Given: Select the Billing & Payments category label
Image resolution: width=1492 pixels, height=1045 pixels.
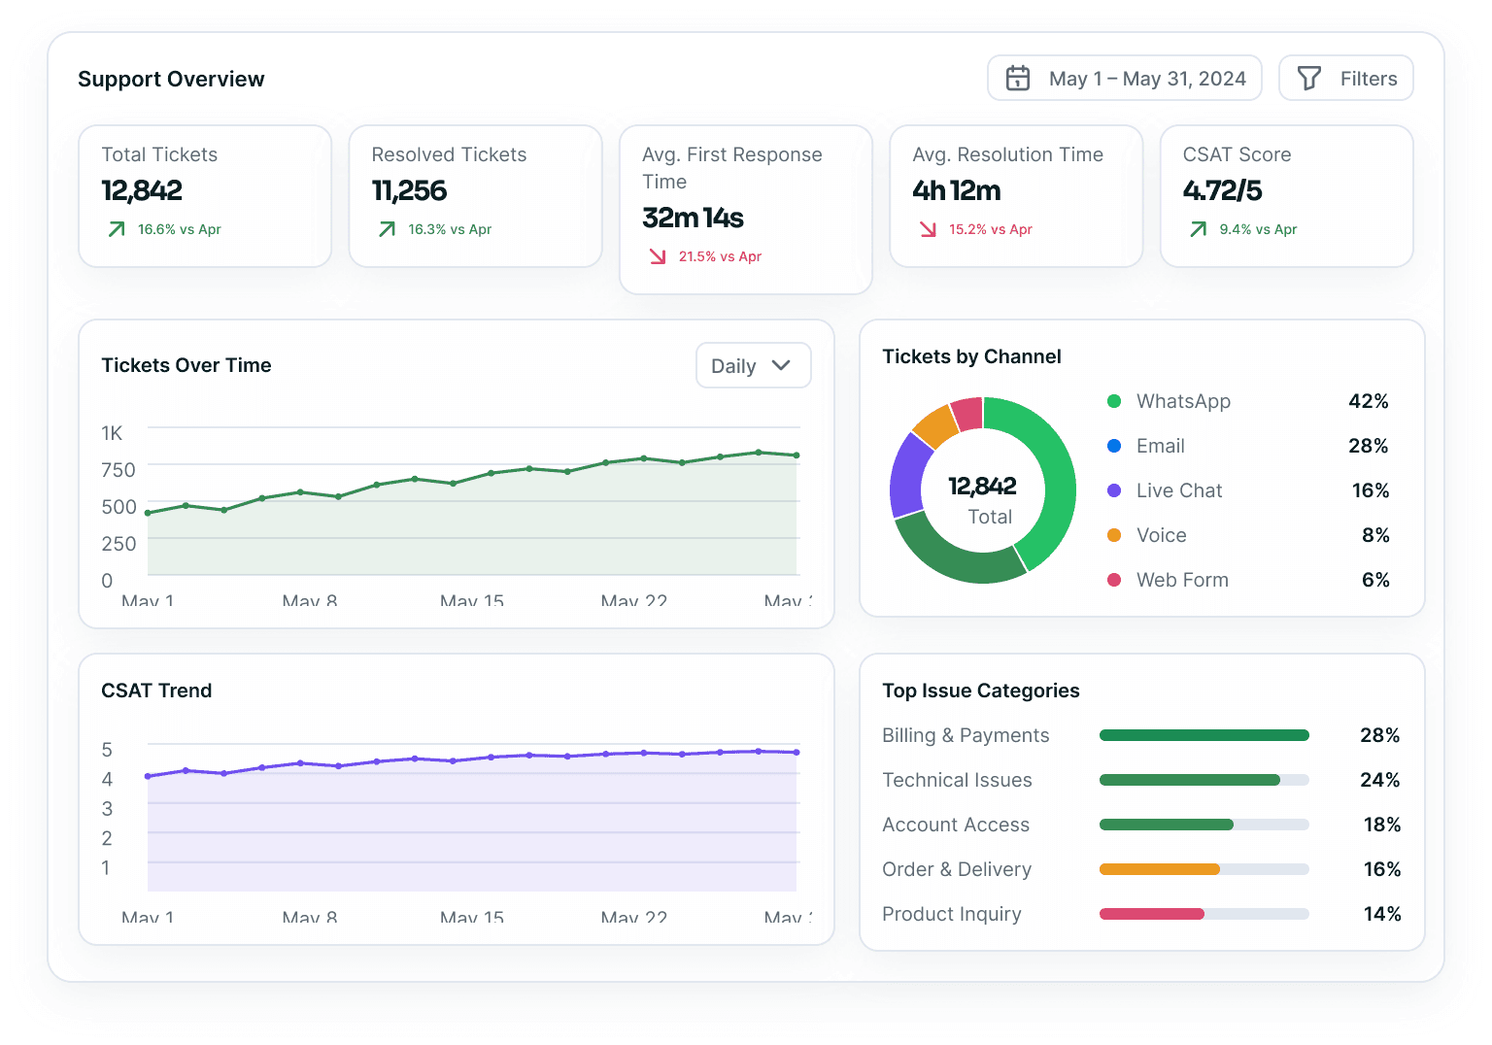Looking at the screenshot, I should 966,735.
